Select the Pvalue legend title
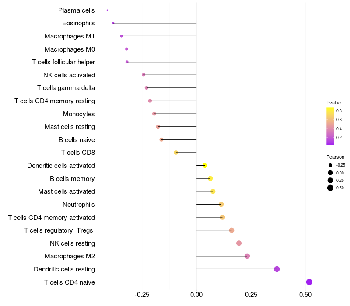The image size is (350, 306). 333,103
